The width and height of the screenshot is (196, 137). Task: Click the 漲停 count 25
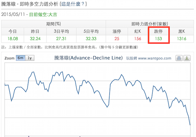[x=117, y=39]
